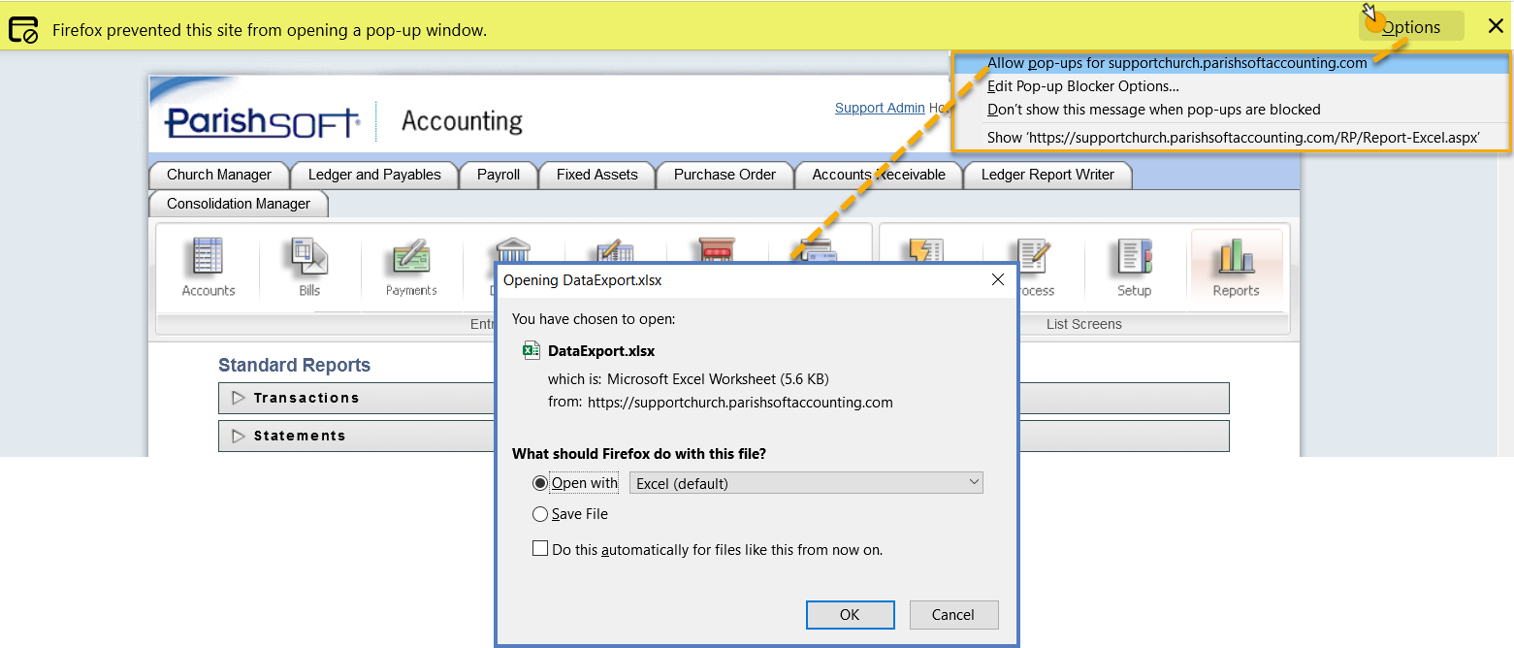
Task: Switch to the Ledger Report Writer tab
Action: click(x=1047, y=175)
